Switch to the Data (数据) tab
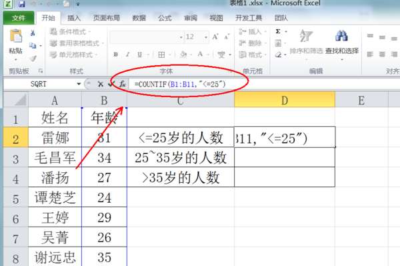Viewport: 400px width, 266px height. [139, 18]
